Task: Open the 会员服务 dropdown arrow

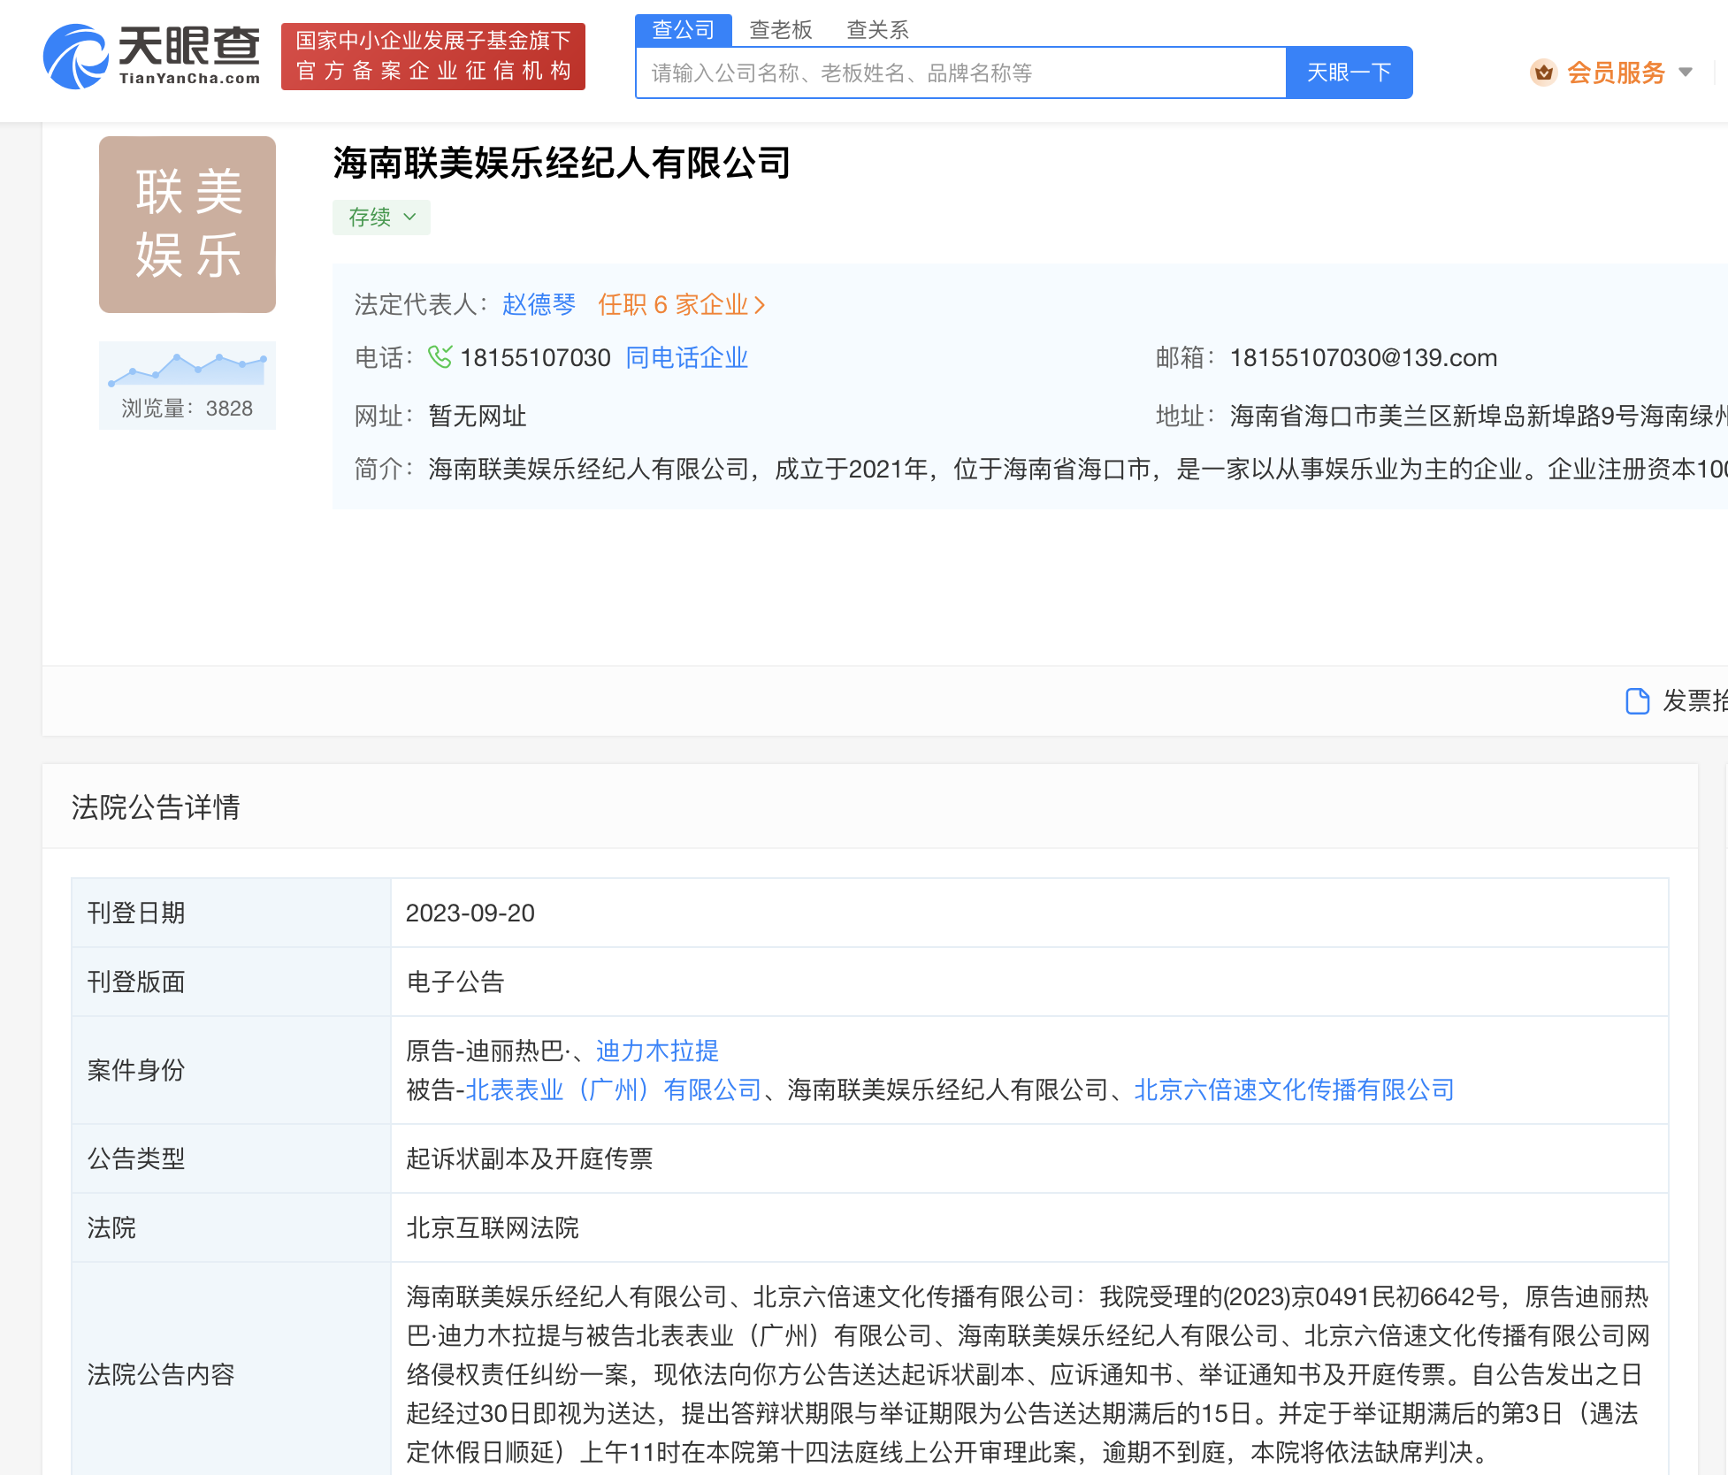Action: pyautogui.click(x=1686, y=73)
